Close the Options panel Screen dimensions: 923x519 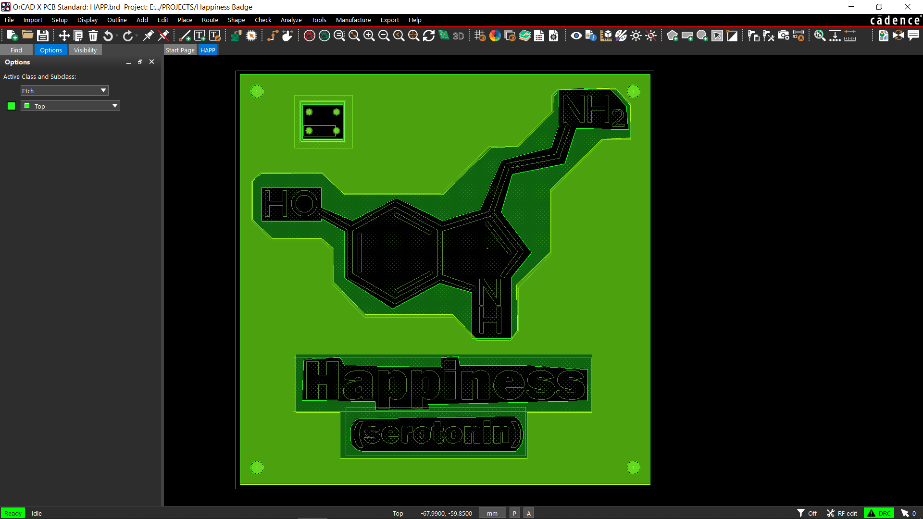(151, 62)
